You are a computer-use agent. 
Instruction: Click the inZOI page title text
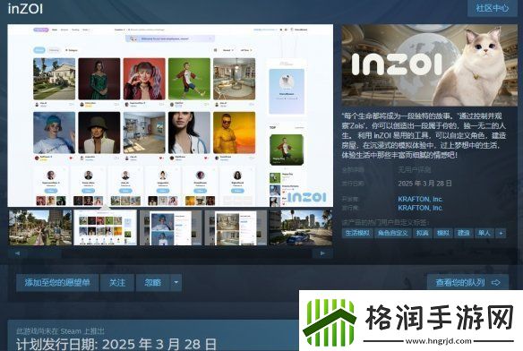(x=25, y=9)
